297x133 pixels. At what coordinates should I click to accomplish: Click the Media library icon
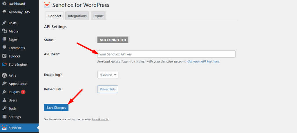pos(4,31)
